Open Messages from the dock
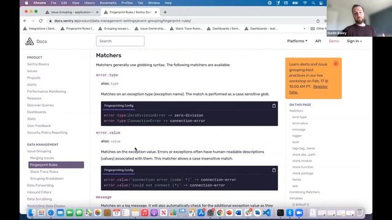This screenshot has height=220, width=392. pyautogui.click(x=79, y=213)
